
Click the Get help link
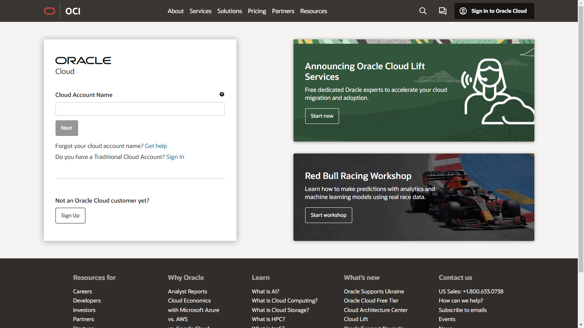(x=156, y=146)
